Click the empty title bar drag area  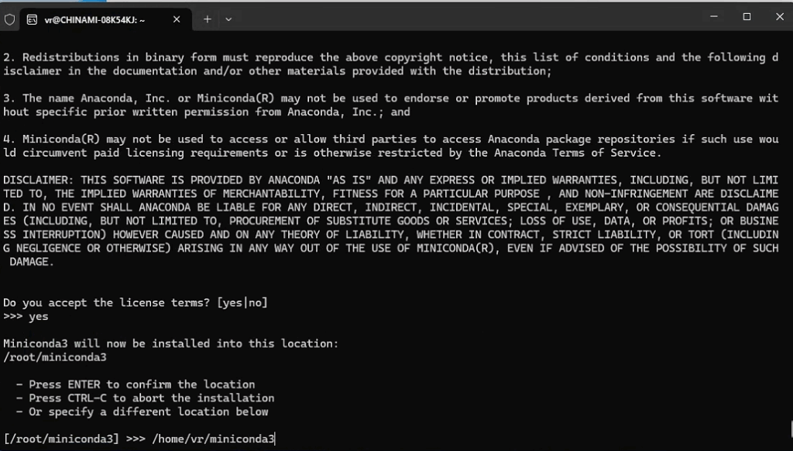coord(465,17)
